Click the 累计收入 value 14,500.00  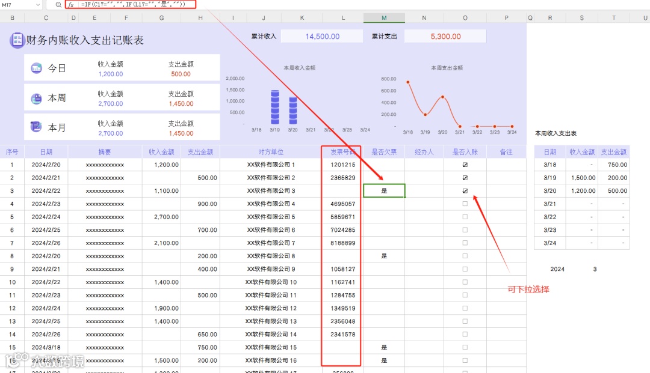click(322, 37)
